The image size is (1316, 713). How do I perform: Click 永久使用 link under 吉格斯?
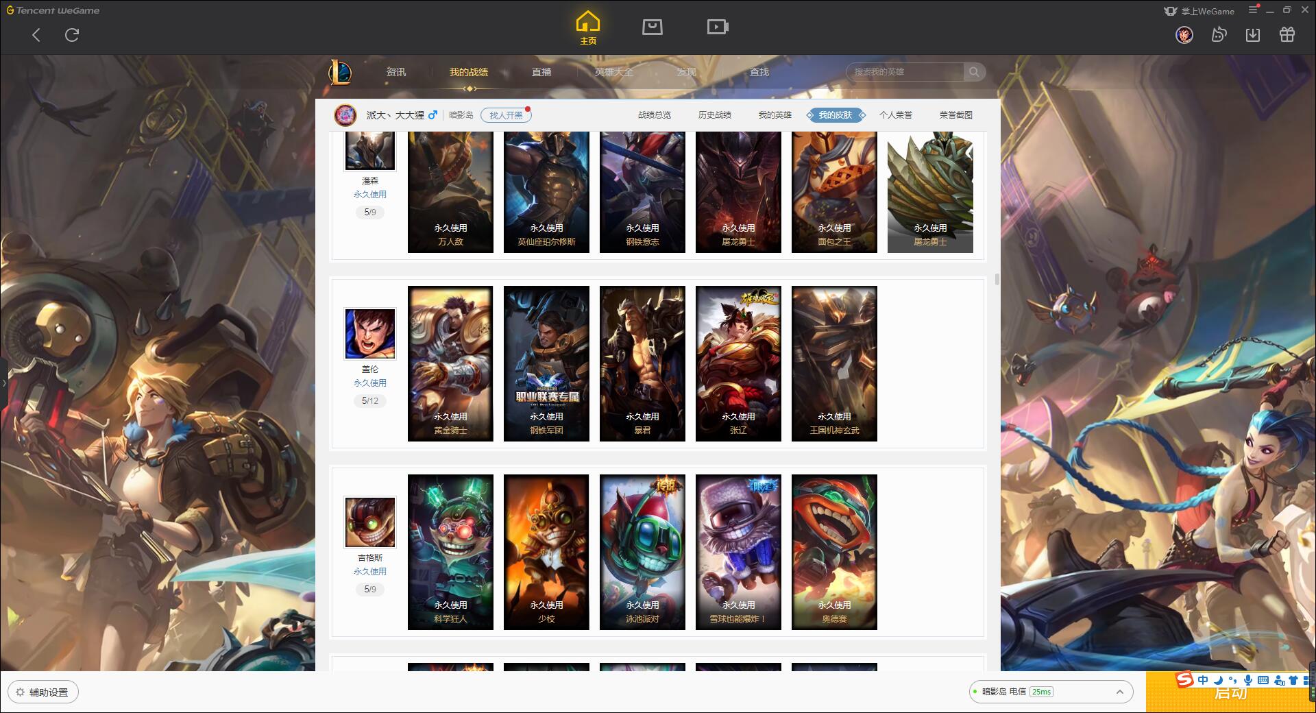[x=370, y=572]
